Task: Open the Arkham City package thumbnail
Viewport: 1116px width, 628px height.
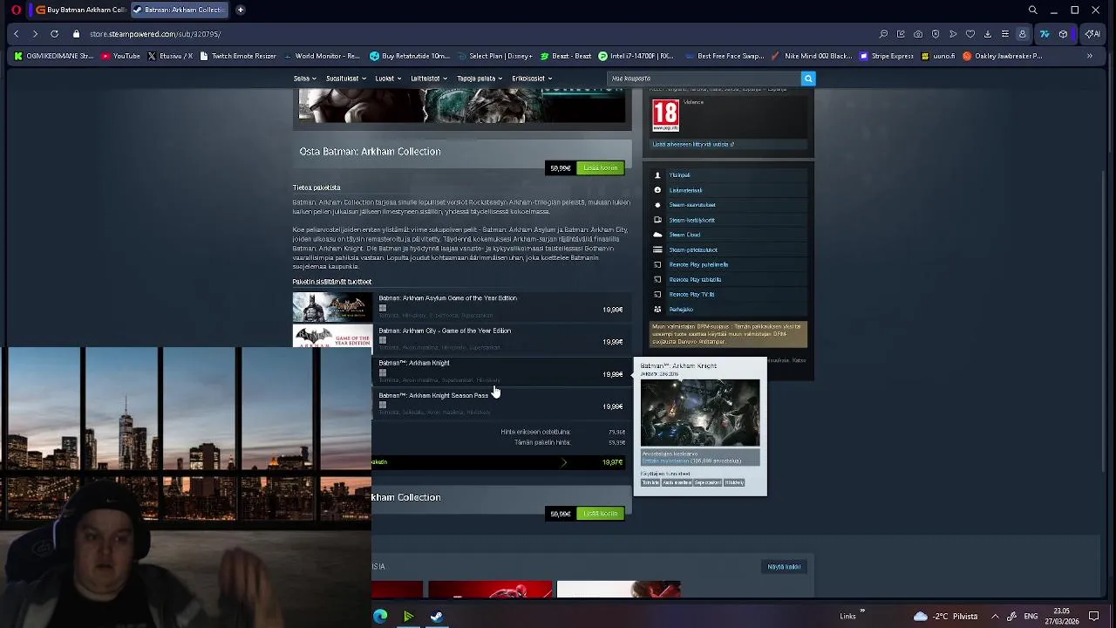Action: click(x=332, y=337)
